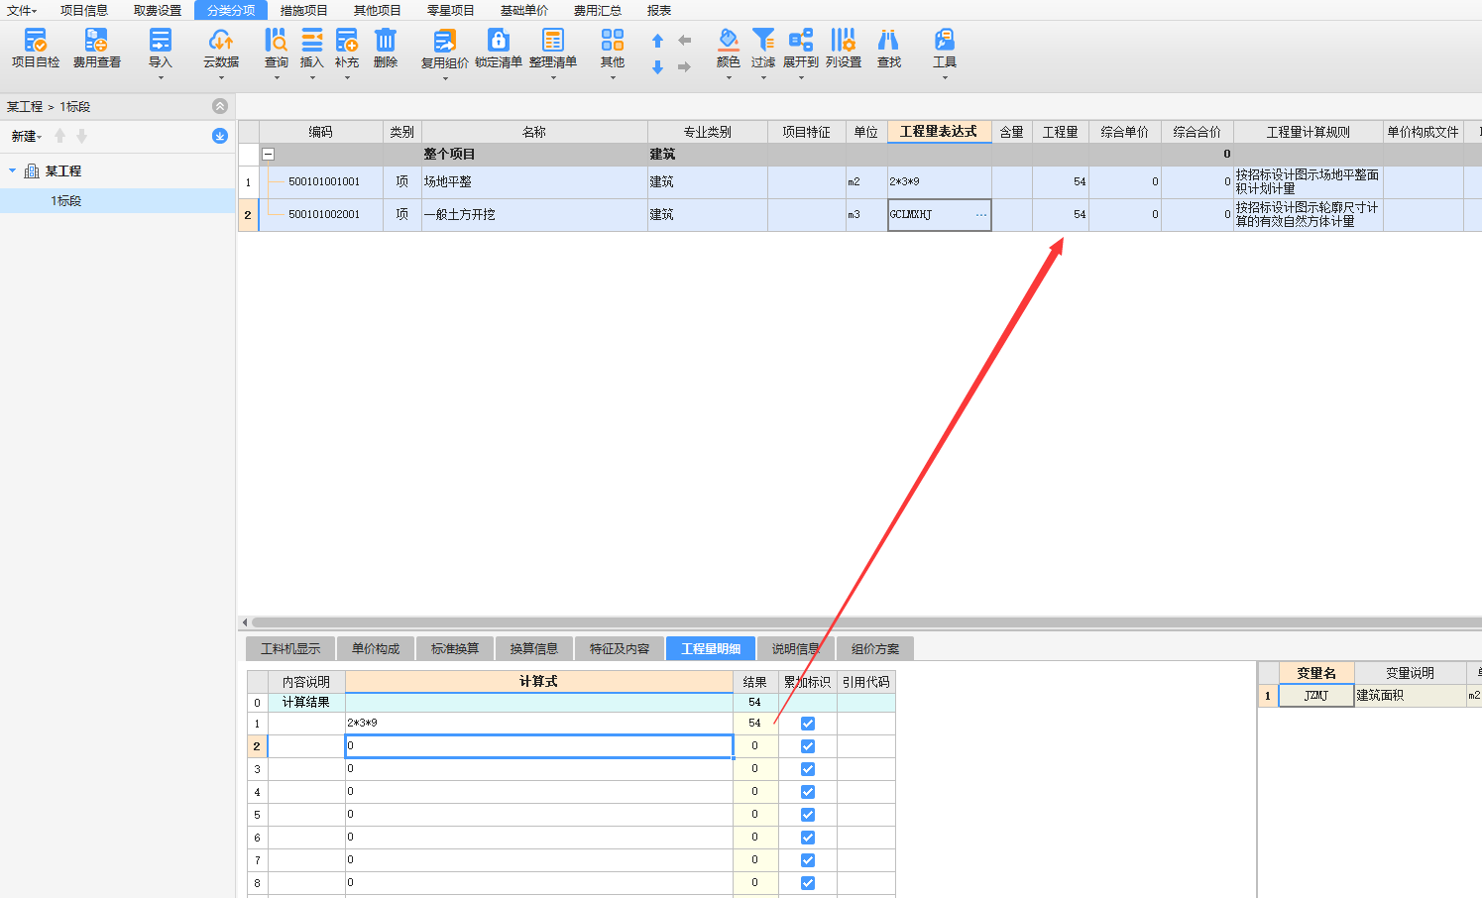
Task: Select 1标段 in the project tree
Action: point(66,201)
